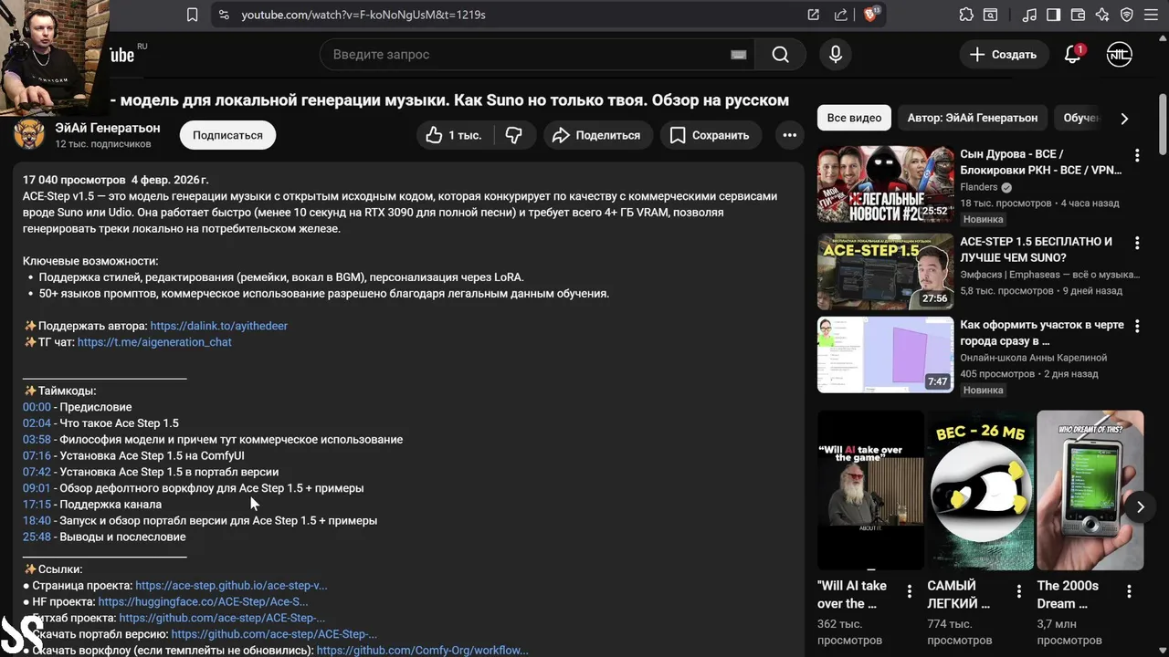Image resolution: width=1169 pixels, height=657 pixels.
Task: Open Brave Wallet icon
Action: [x=1078, y=15]
